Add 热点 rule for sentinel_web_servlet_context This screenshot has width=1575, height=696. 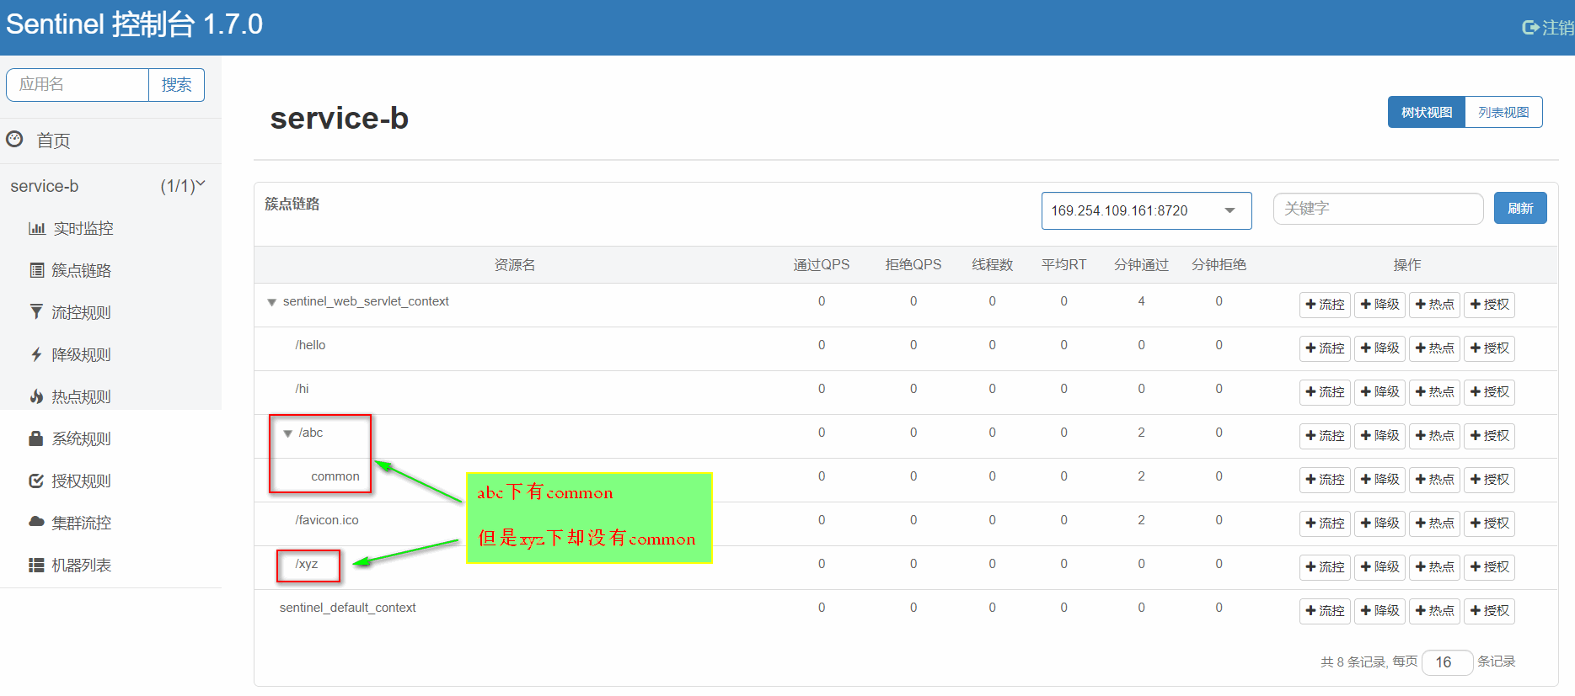click(x=1434, y=305)
